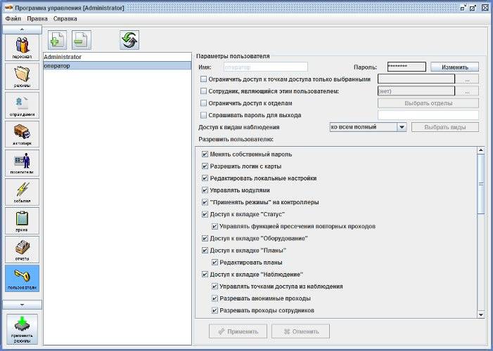Screen dimensions: 493x351
Task: Open the Архив clipboard icon
Action: tap(22, 221)
